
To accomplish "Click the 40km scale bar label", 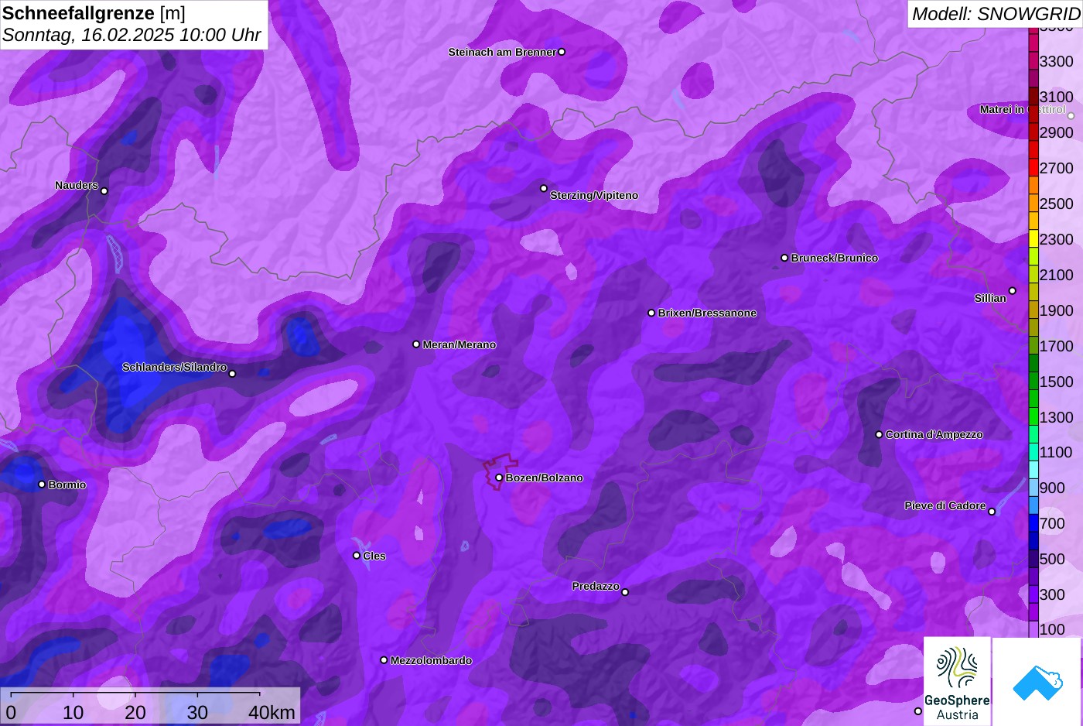I will coord(272,712).
